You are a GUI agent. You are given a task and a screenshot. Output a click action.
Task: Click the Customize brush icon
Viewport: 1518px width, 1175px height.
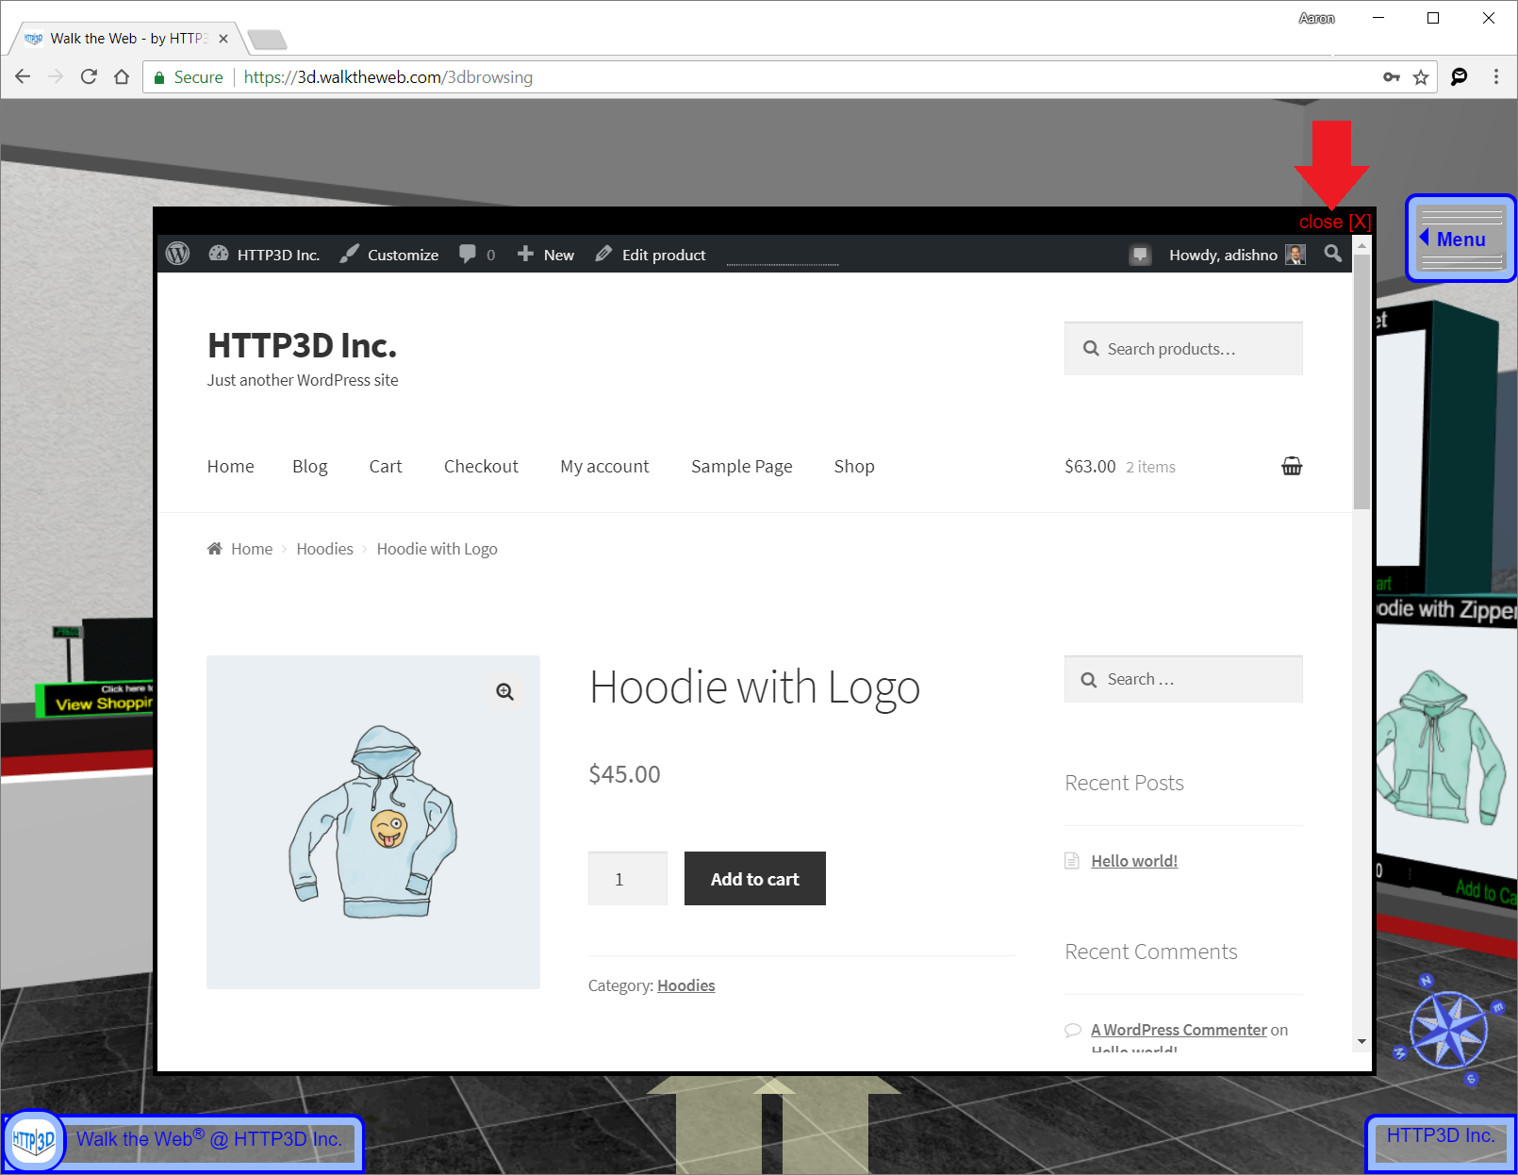point(350,254)
